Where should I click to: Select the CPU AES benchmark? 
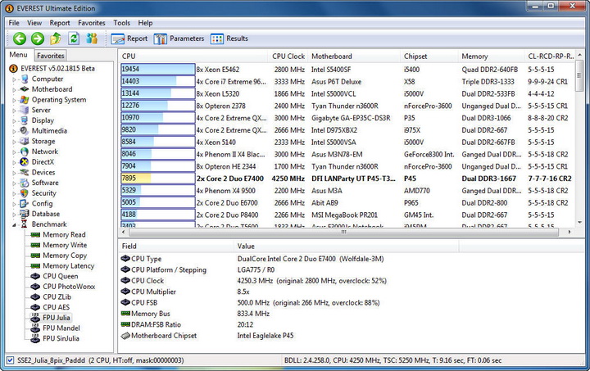56,307
